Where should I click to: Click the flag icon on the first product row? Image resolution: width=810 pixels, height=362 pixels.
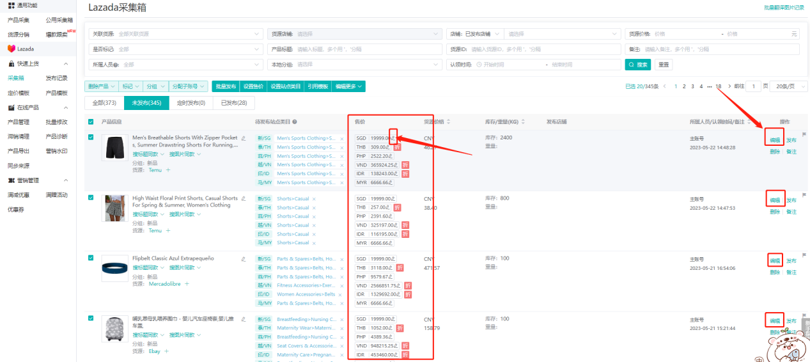click(x=804, y=134)
